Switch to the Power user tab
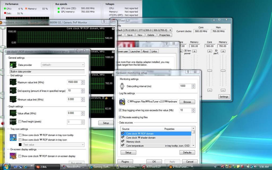This screenshot has height=170, width=272. point(122,51)
